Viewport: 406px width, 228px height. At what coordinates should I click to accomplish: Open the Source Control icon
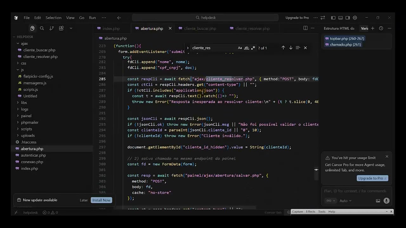[51, 28]
